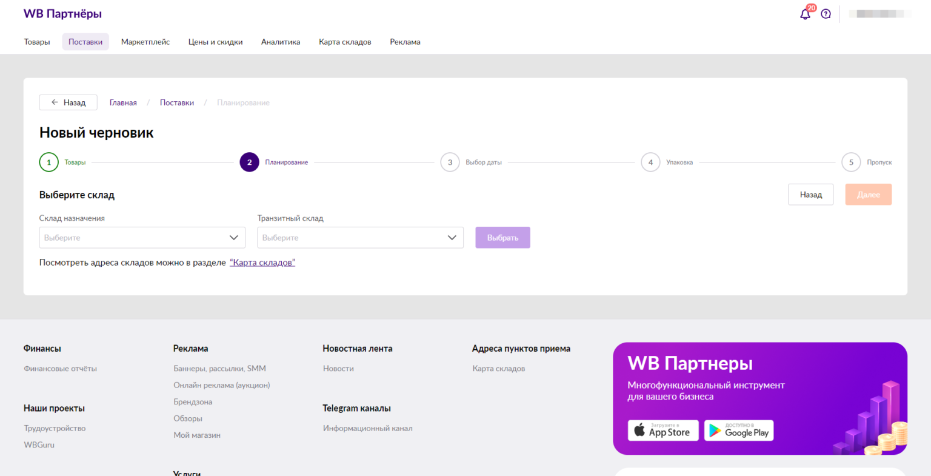This screenshot has height=476, width=931.
Task: Open Обзоры footer link
Action: (x=188, y=418)
